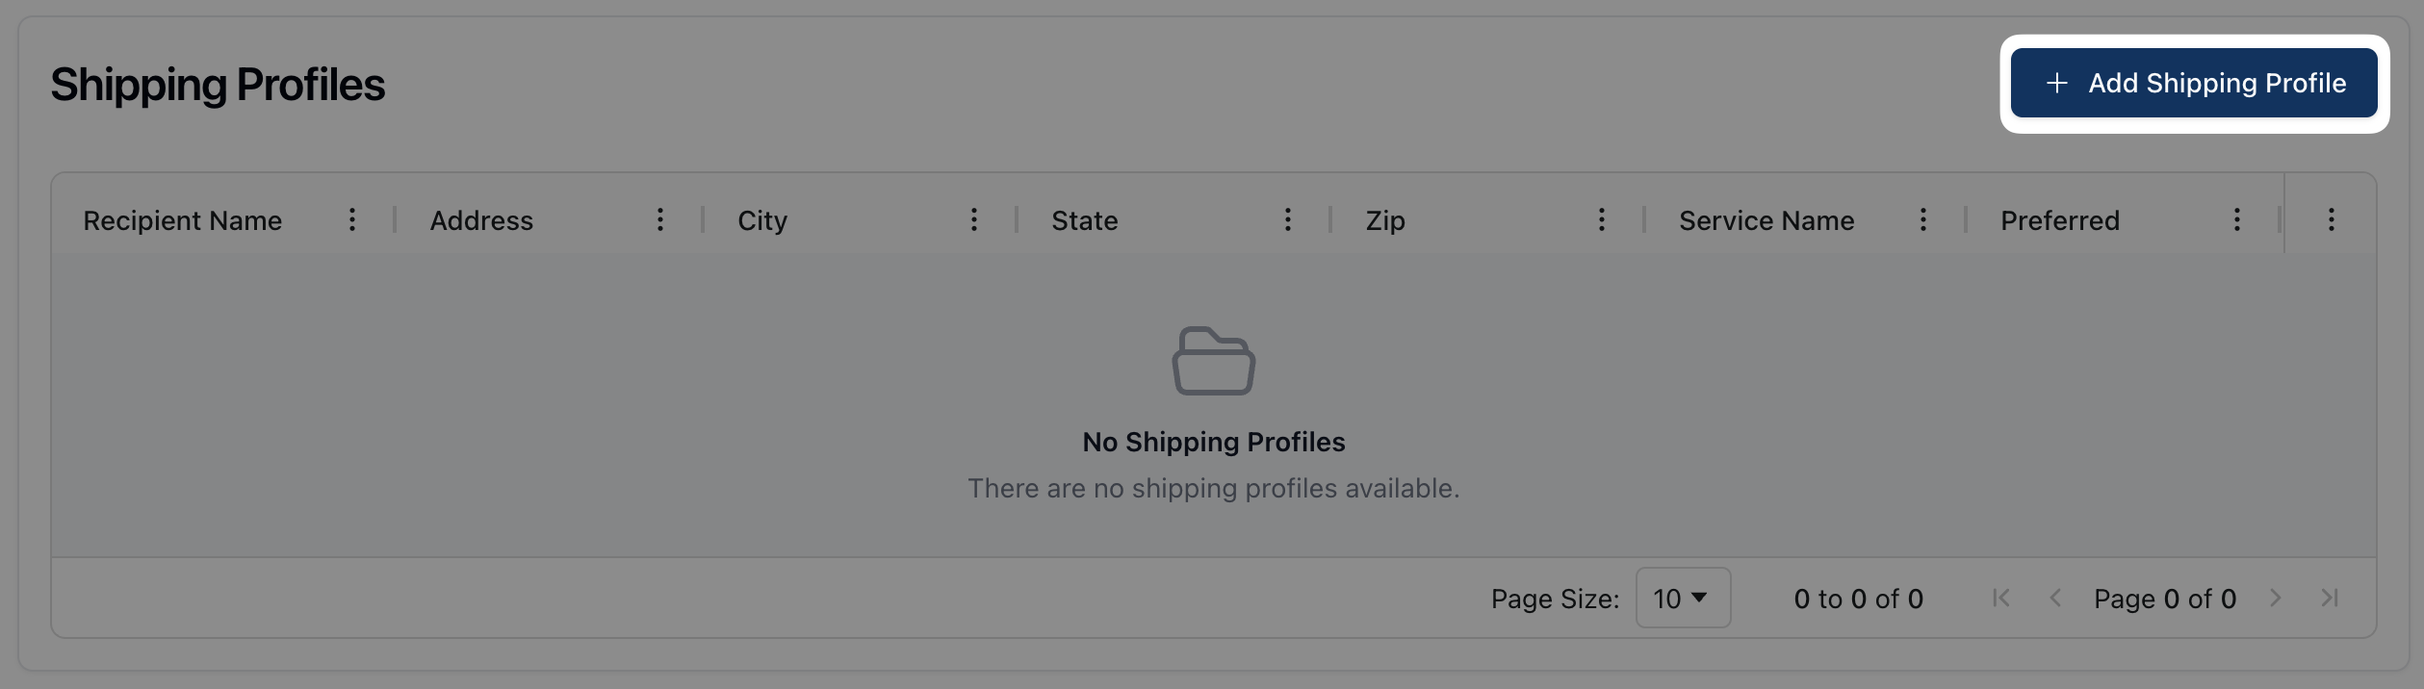2424x689 pixels.
Task: Go to the previous page
Action: (2055, 599)
